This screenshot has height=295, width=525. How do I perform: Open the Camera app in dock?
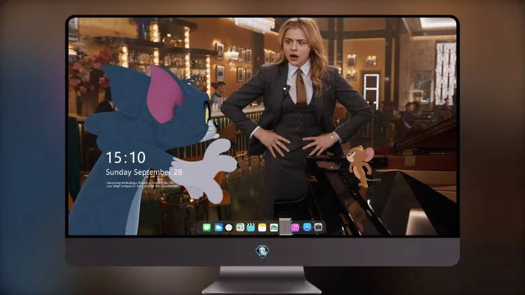(318, 227)
